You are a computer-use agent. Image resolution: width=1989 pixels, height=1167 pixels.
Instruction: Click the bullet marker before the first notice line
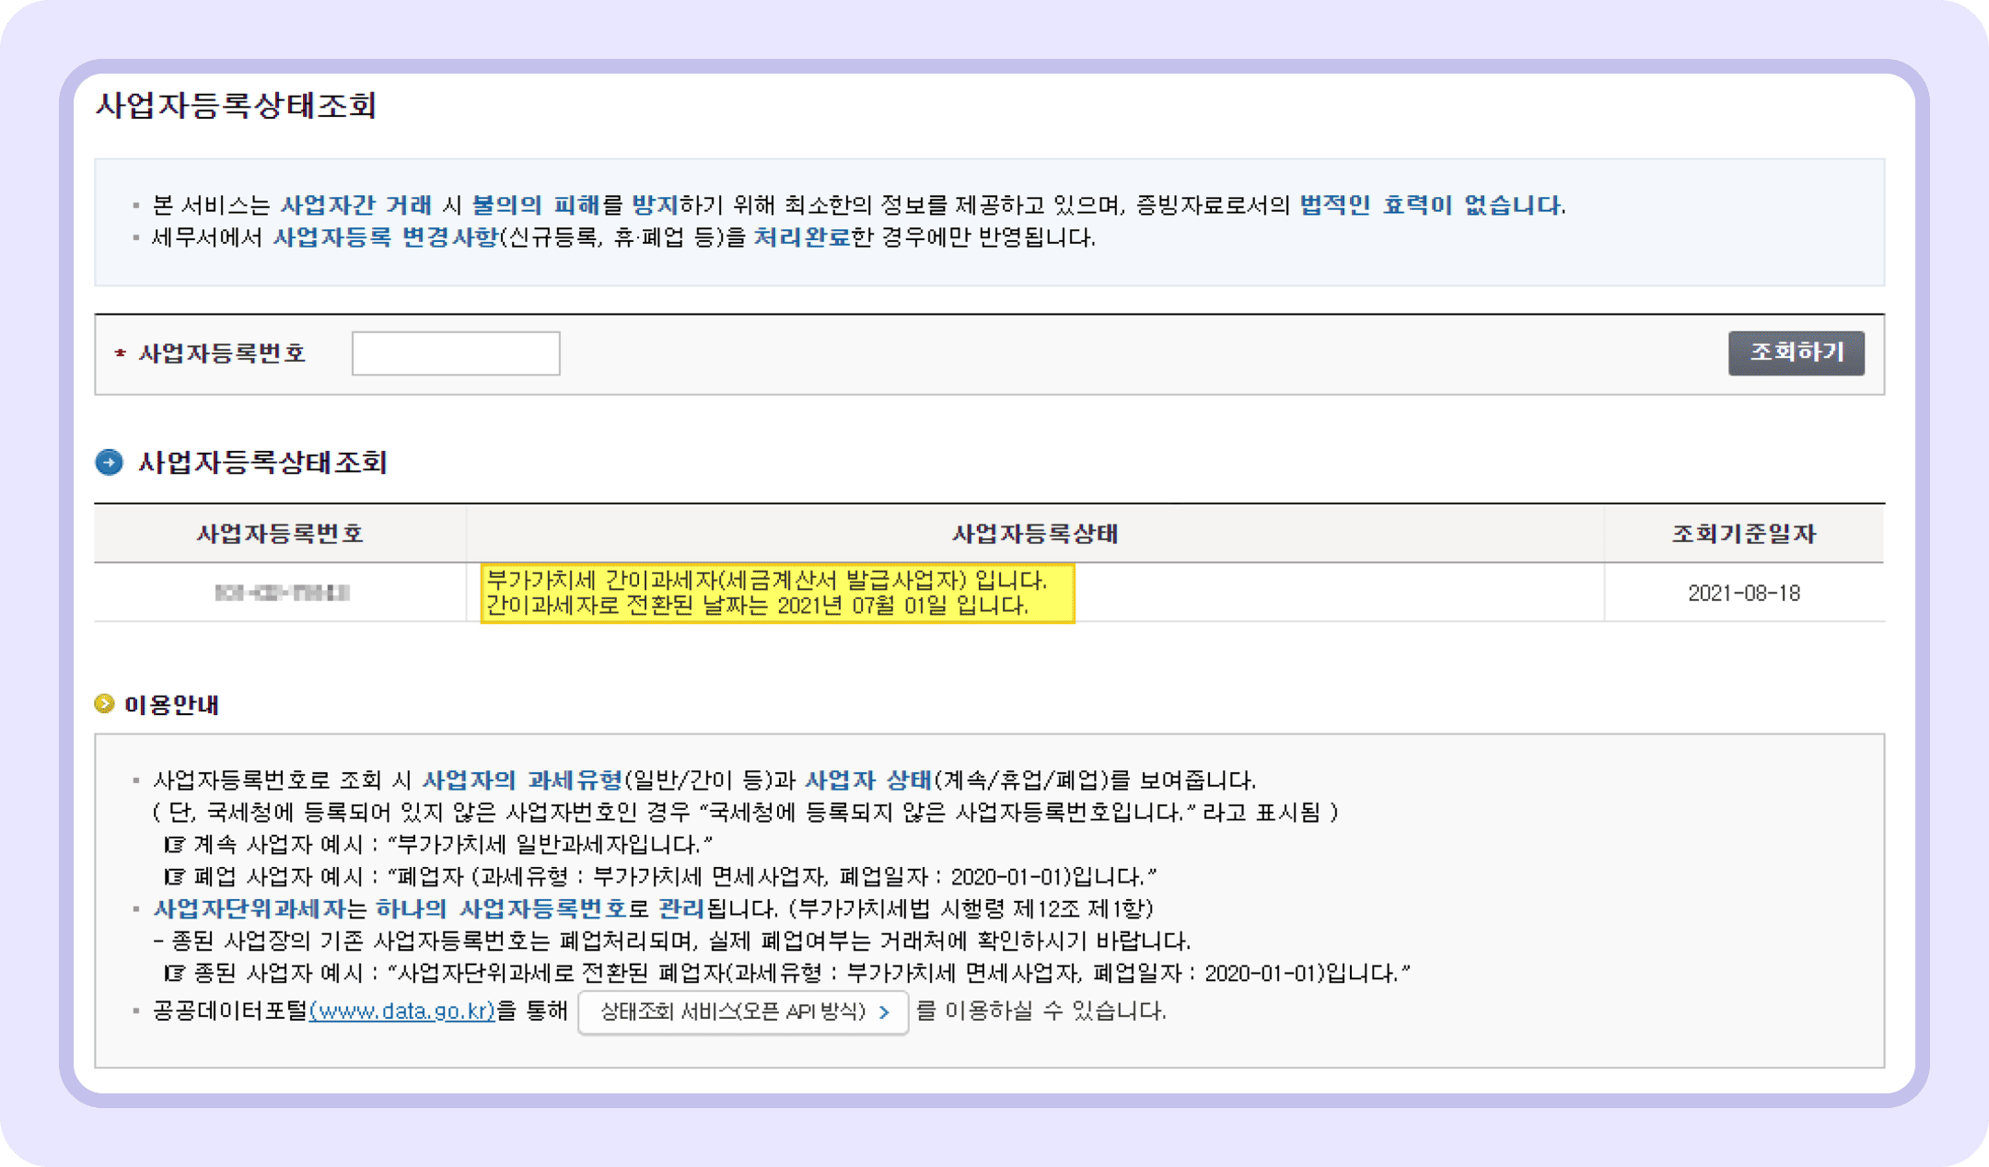tap(135, 206)
